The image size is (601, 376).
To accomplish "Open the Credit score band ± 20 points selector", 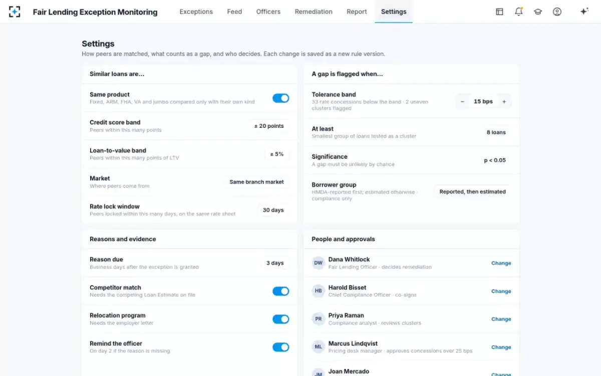I will 269,126.
